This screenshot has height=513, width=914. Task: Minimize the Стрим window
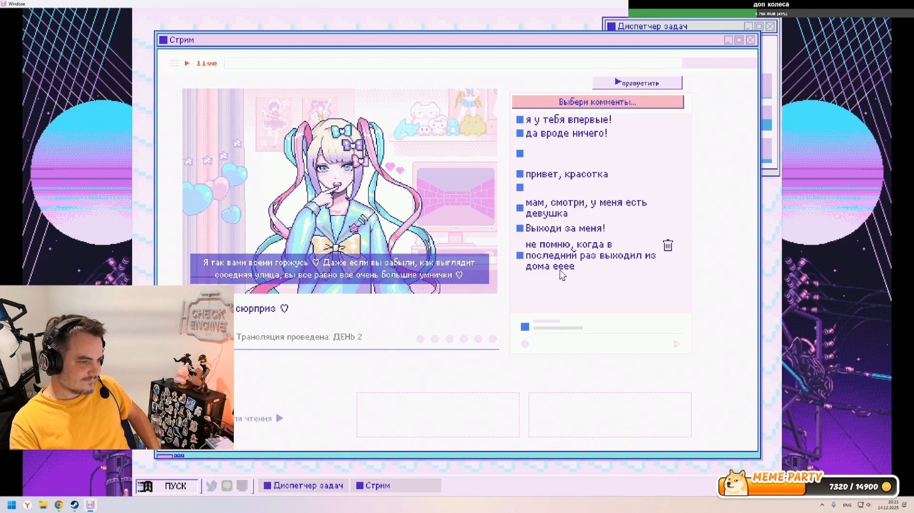click(728, 40)
